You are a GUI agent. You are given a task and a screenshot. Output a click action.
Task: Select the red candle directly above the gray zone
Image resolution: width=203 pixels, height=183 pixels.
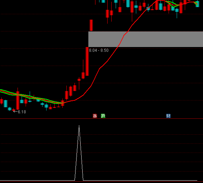pos(91,25)
